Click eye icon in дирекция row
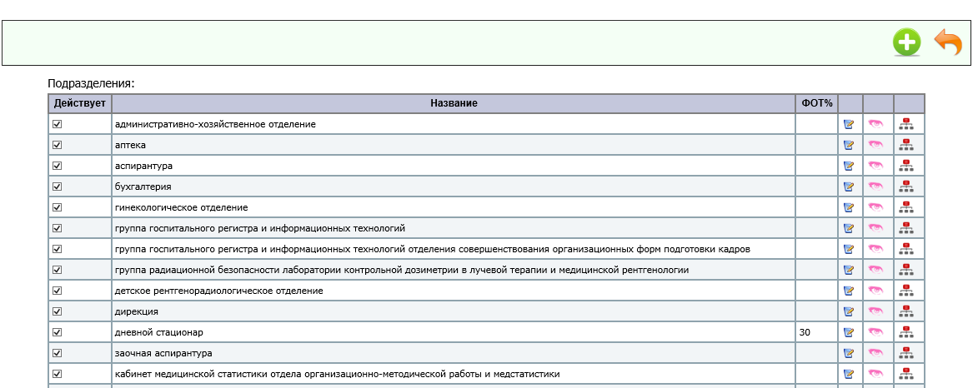This screenshot has width=978, height=388. point(875,311)
